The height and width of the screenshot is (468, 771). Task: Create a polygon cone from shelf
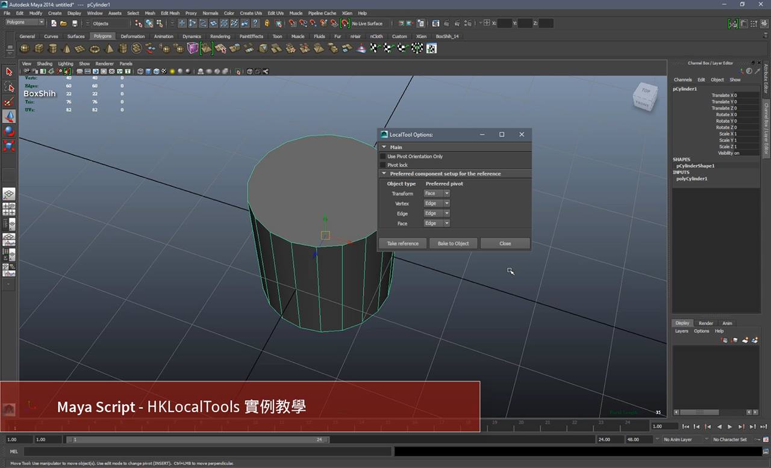click(x=67, y=48)
